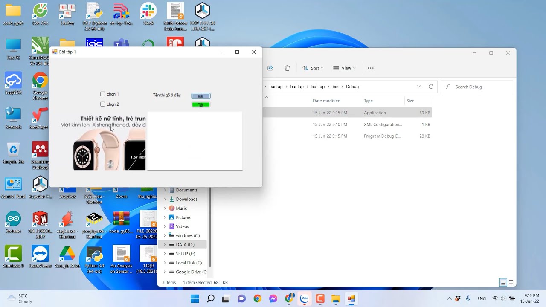Open the code_gy85 folder at top-left of desktop
This screenshot has width=546, height=307.
tap(13, 14)
